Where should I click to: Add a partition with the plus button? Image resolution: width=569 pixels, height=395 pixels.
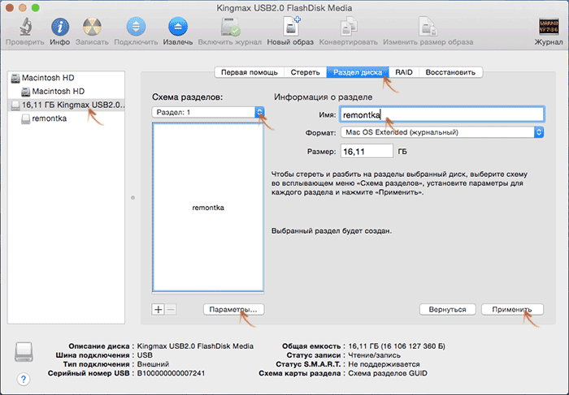[159, 309]
